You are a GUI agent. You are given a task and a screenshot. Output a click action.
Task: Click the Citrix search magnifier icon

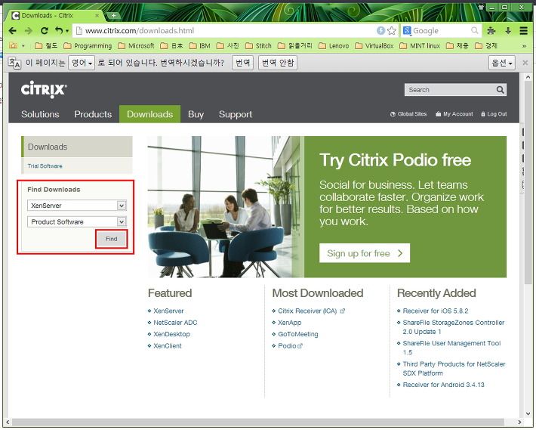click(500, 90)
